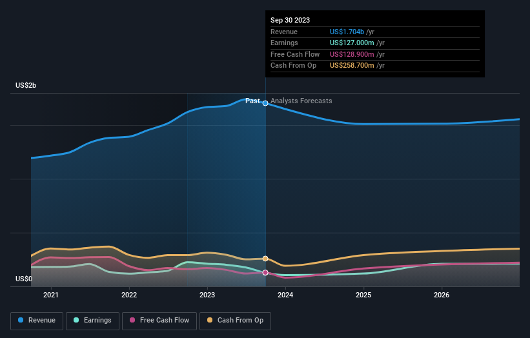Click the US$258.700m cash from op value
The height and width of the screenshot is (338, 530).
[x=352, y=66]
